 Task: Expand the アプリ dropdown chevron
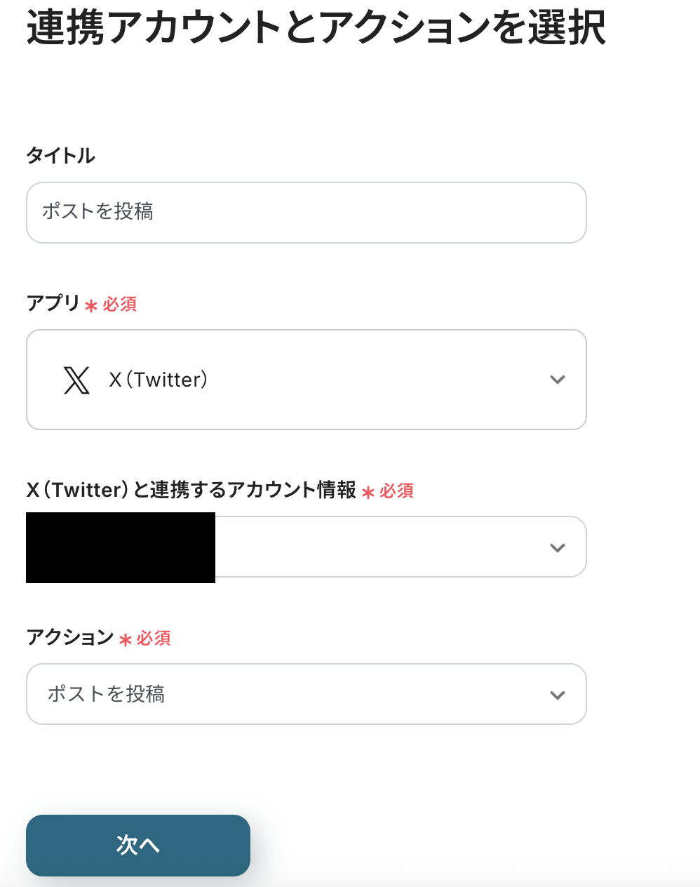click(x=558, y=380)
